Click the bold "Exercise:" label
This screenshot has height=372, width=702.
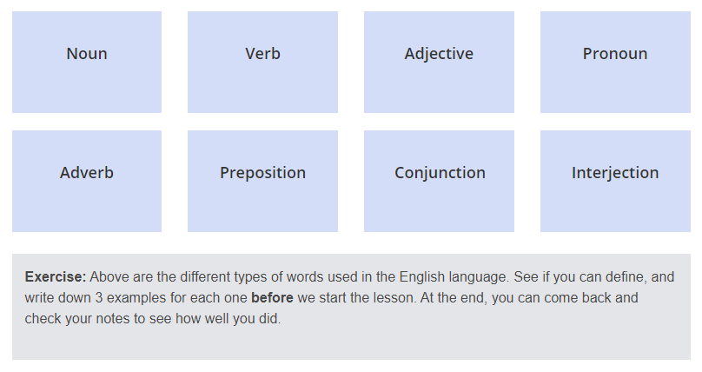pos(55,276)
